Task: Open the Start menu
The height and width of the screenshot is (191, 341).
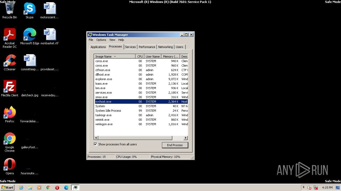Action: pos(7,188)
